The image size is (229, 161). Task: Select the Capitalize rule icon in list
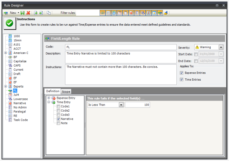[10, 61]
